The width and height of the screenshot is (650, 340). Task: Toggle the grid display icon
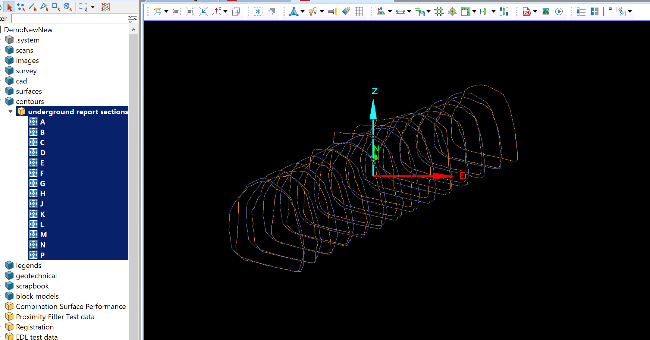point(359,12)
